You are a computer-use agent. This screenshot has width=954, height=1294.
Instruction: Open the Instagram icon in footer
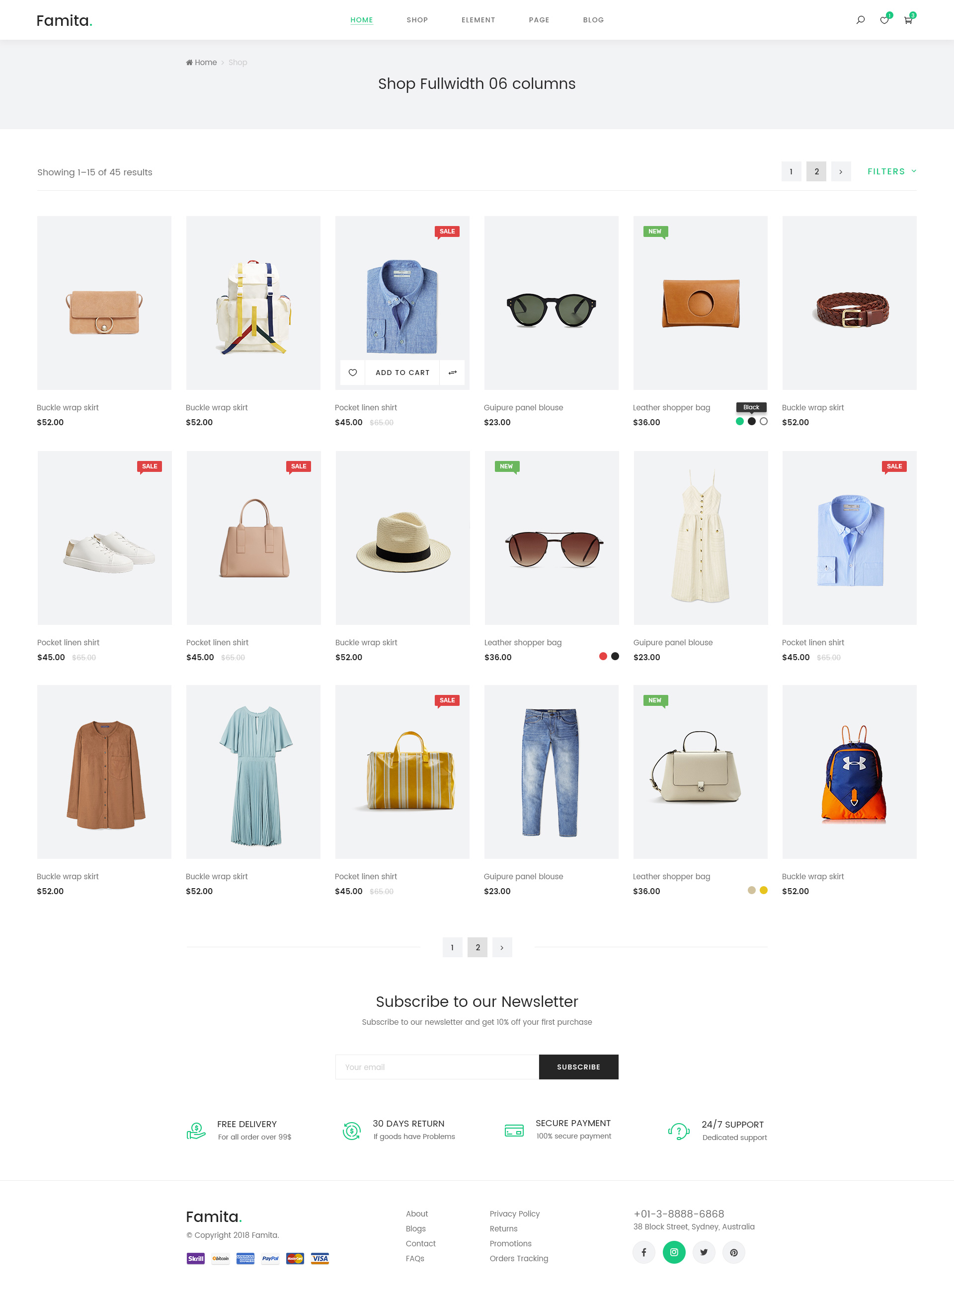pyautogui.click(x=674, y=1252)
